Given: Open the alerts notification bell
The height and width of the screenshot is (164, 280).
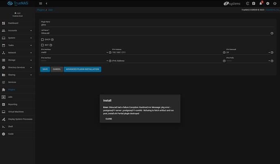Looking at the screenshot, I should tap(261, 4).
